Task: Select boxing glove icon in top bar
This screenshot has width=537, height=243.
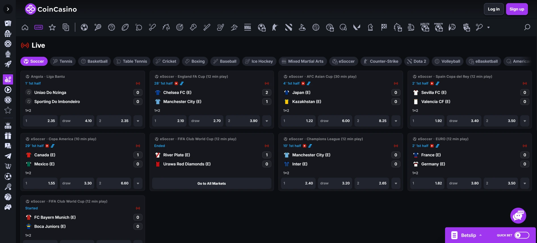Action: [193, 27]
